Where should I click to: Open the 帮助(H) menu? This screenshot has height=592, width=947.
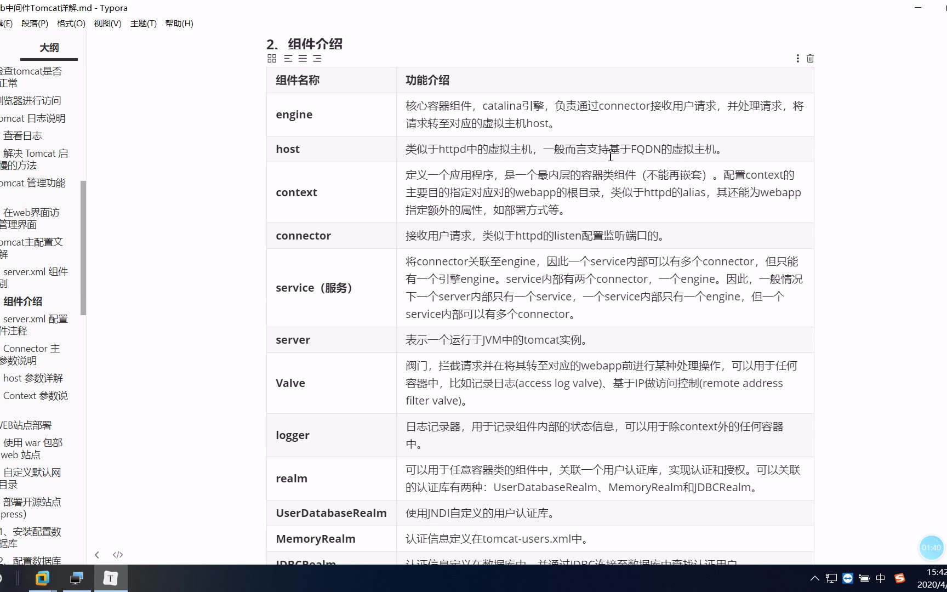click(179, 24)
